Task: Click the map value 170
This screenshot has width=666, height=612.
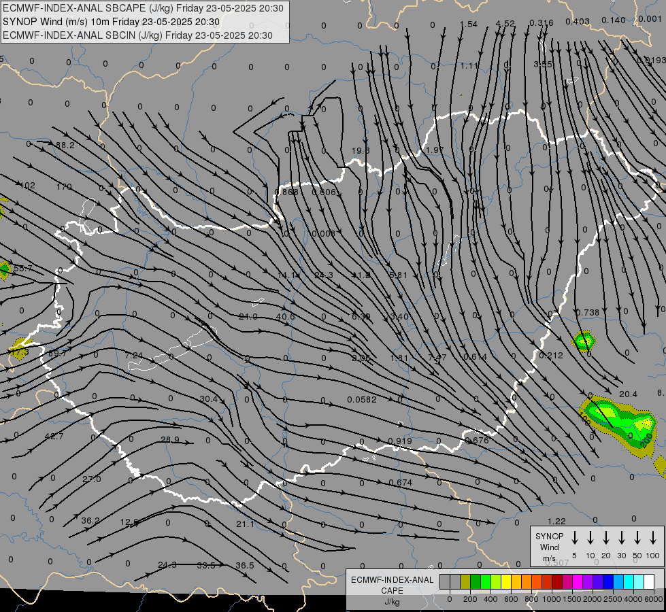Action: [x=64, y=187]
